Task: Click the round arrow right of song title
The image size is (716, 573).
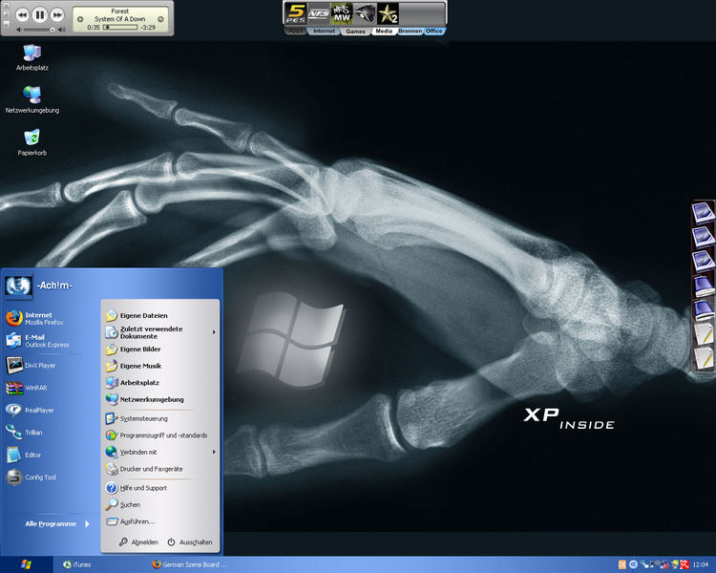Action: 160,19
